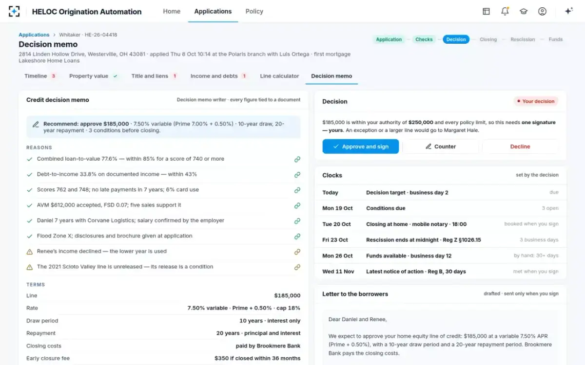Open source link for debt-to-income reason
Screen dimensions: 585x365
click(297, 175)
